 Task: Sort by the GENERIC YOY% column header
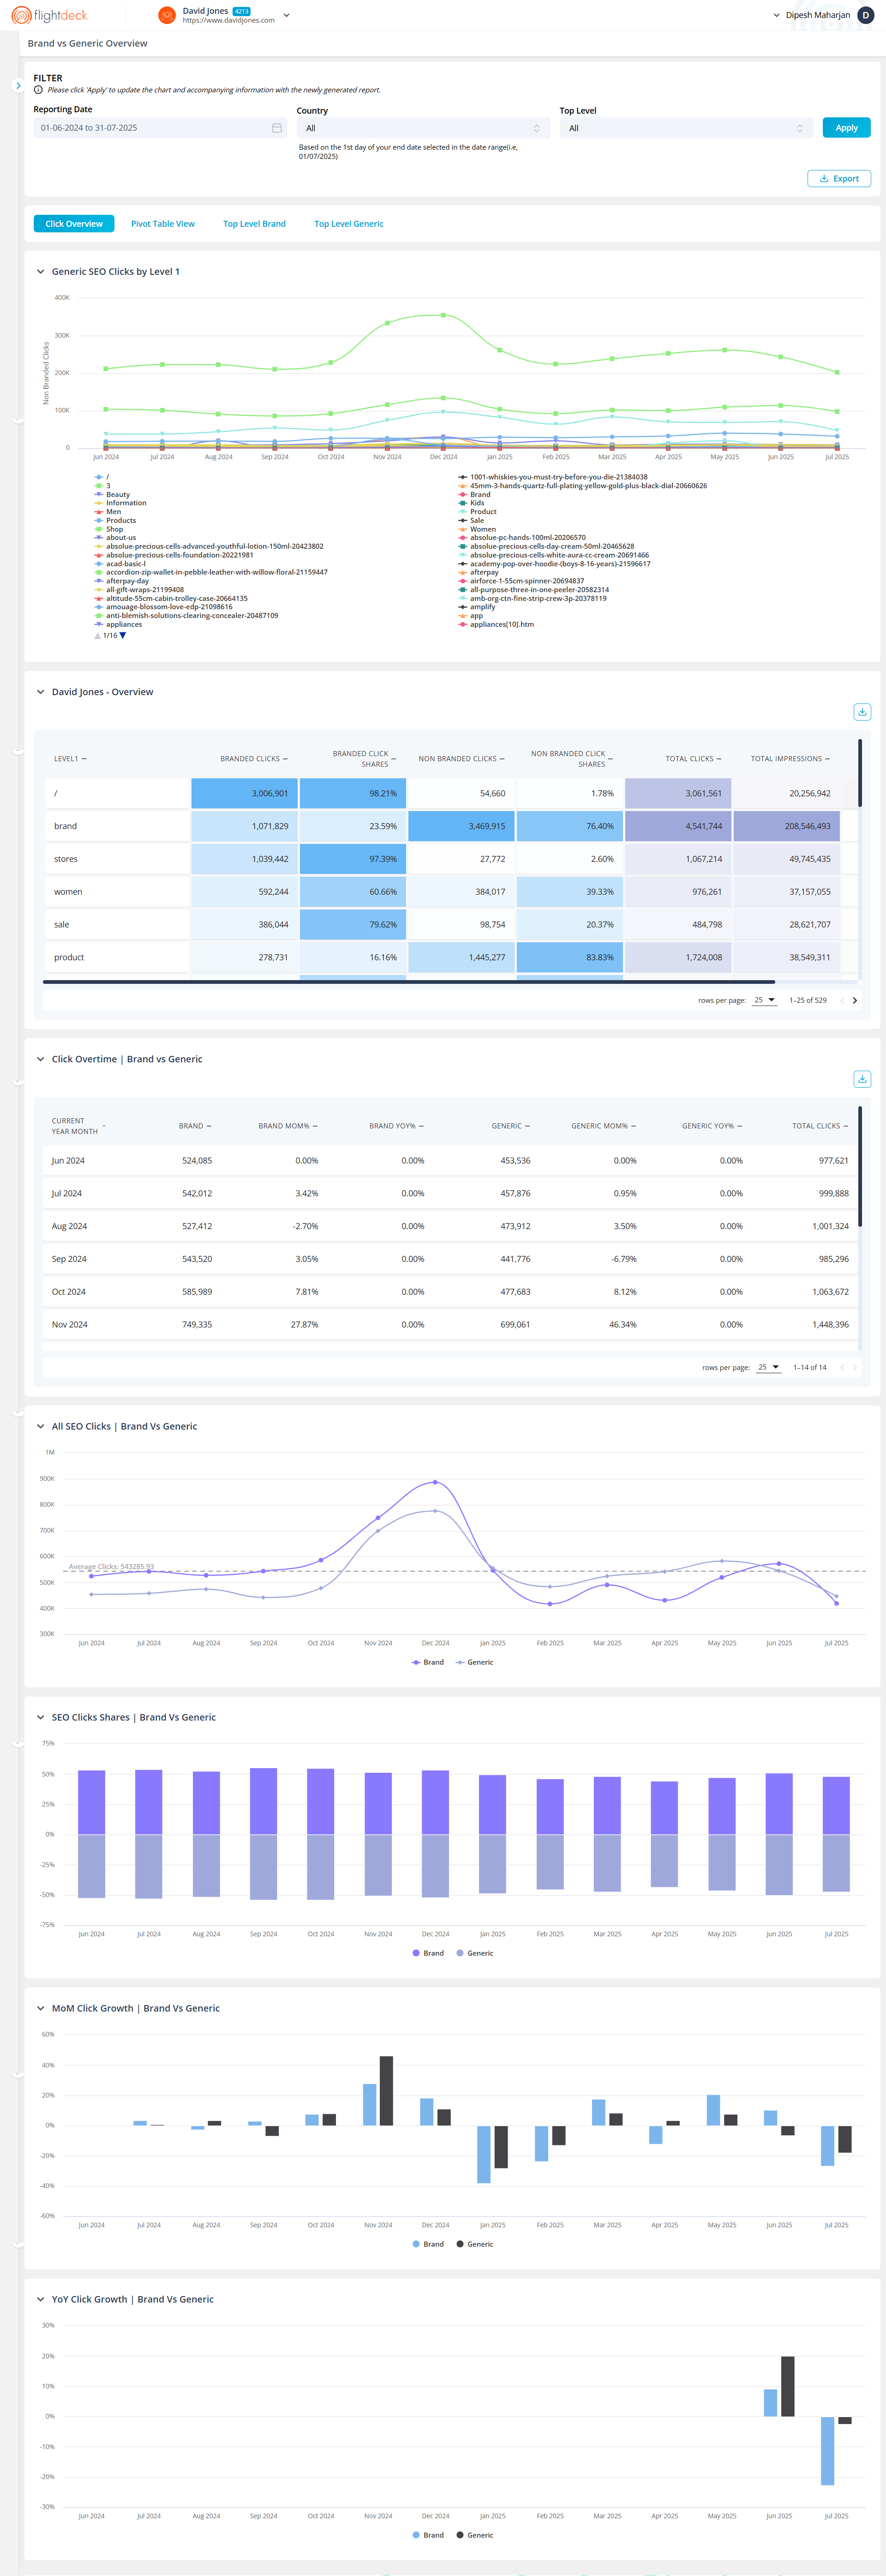pyautogui.click(x=711, y=1126)
